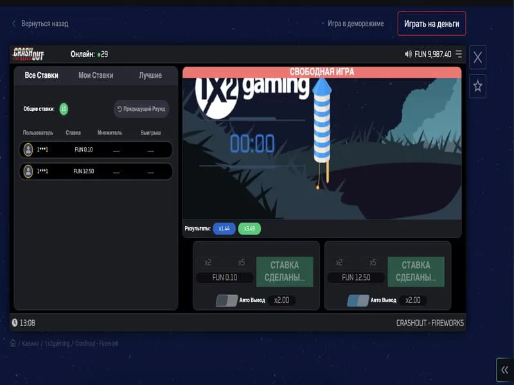Click the 1x2gaming breadcrumb link

pos(57,343)
